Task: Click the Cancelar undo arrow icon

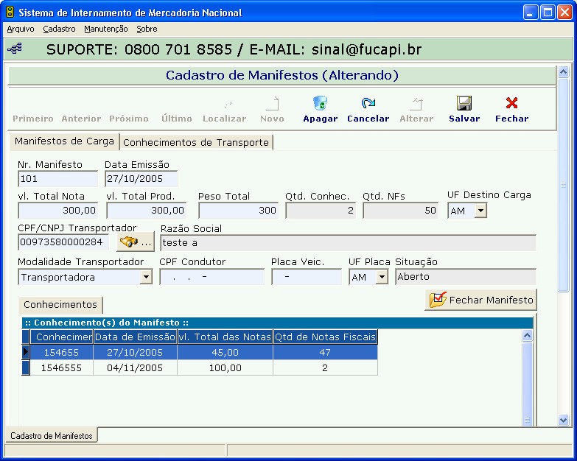Action: (x=368, y=104)
